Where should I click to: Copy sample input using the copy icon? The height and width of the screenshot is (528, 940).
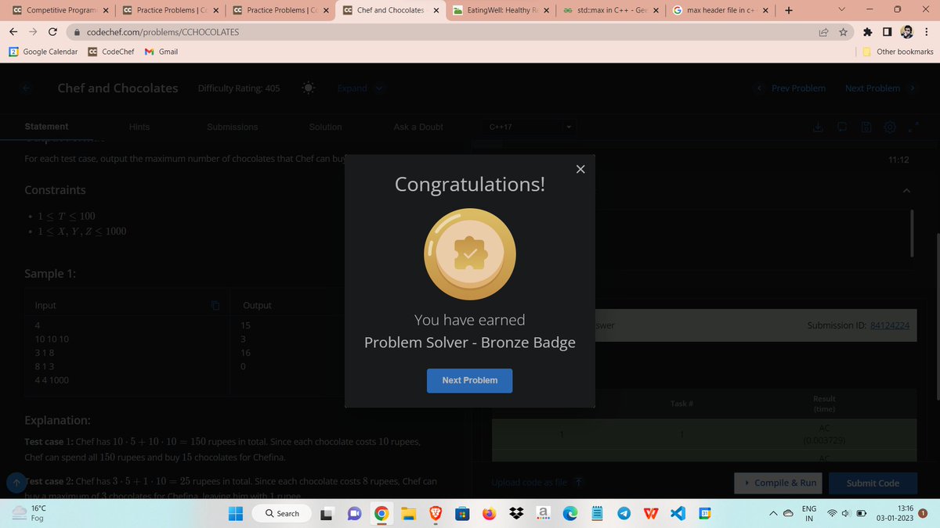click(x=215, y=305)
